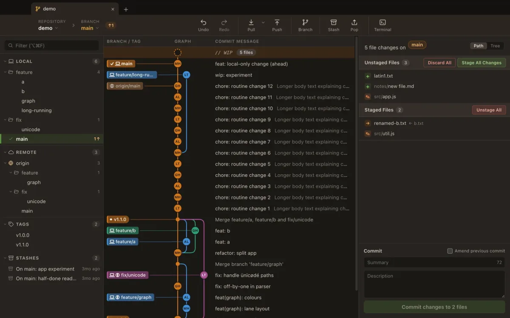Collapse the origin feature folder
Screen dimensions: 510x318
11,173
